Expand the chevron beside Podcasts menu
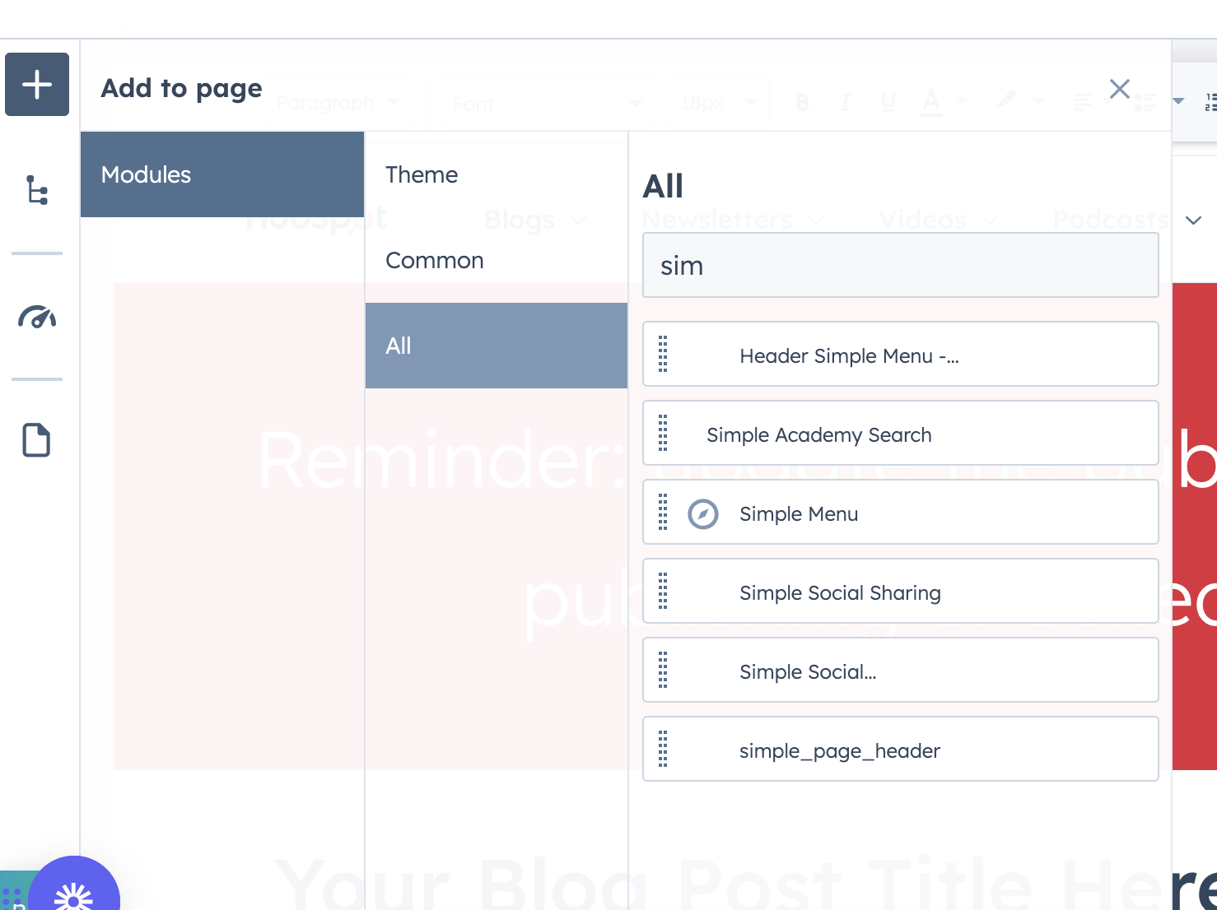 tap(1193, 221)
